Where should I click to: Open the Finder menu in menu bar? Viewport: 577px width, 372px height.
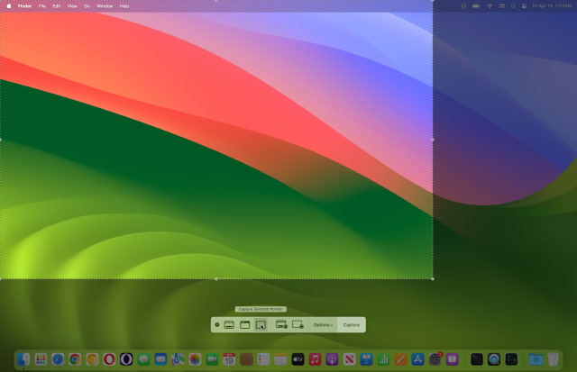click(x=24, y=5)
